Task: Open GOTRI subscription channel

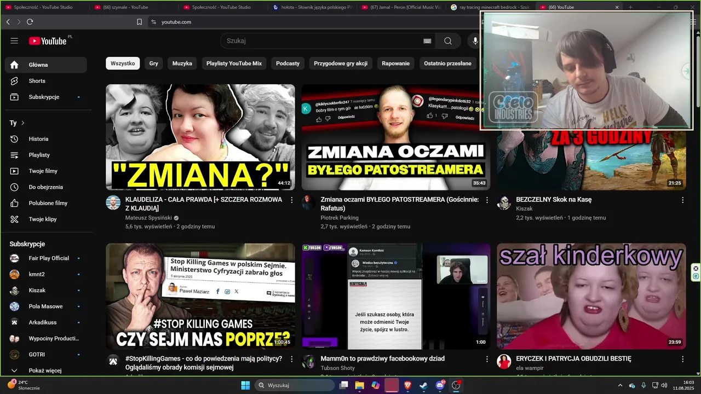Action: tap(46, 355)
